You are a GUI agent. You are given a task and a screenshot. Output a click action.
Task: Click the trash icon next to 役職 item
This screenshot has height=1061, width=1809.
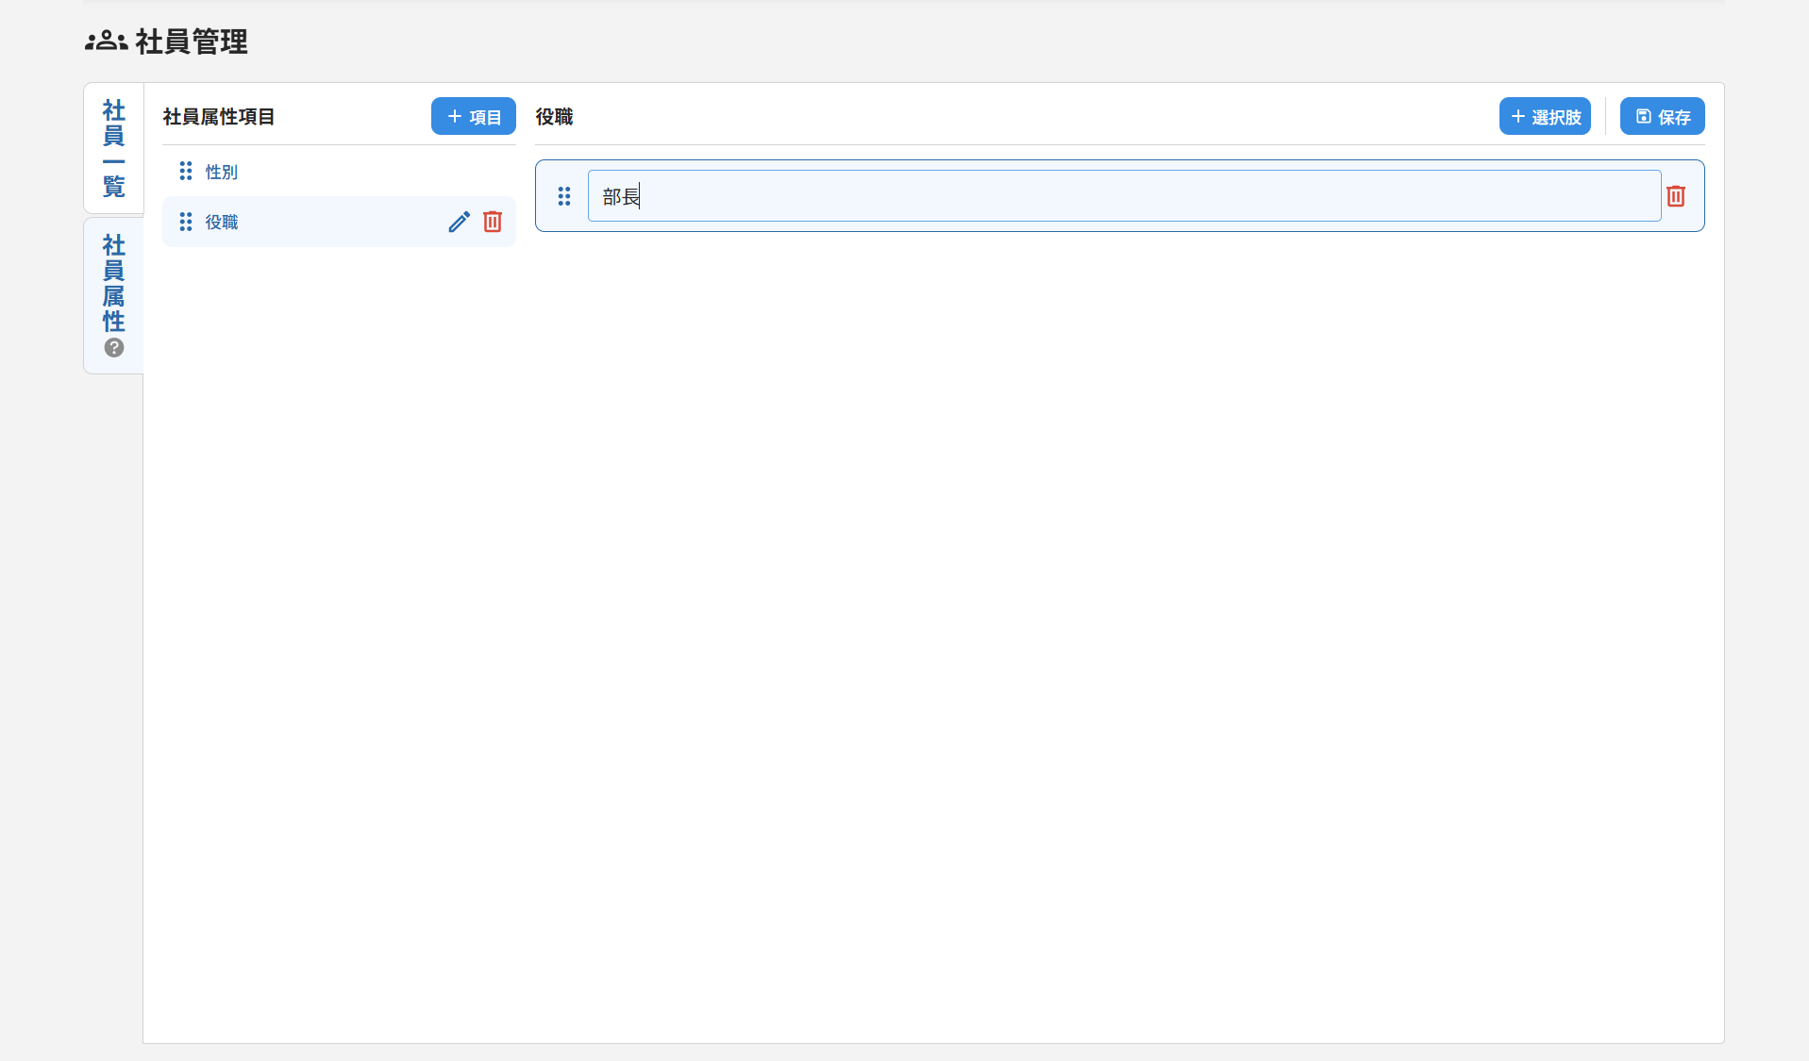pos(493,221)
